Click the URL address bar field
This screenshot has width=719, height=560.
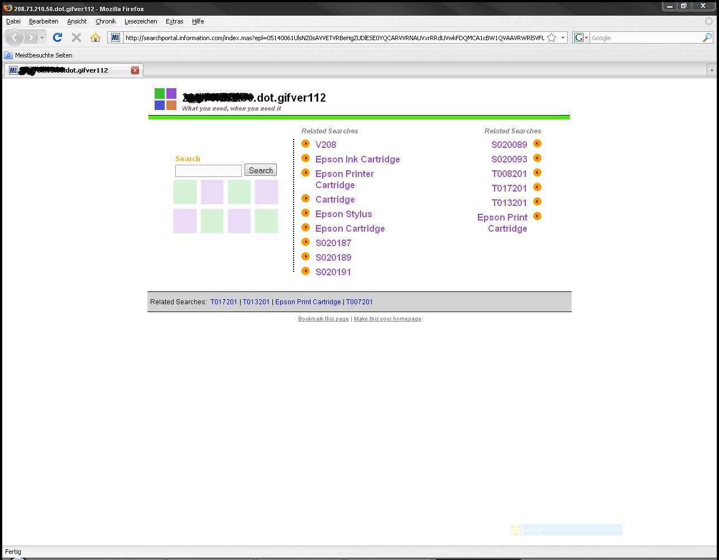coord(334,38)
